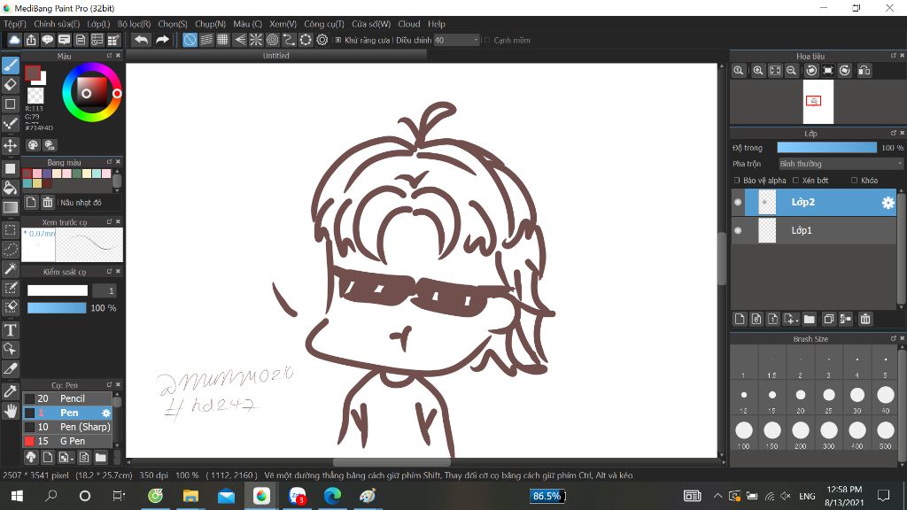Click the brush size input field showing 1

pyautogui.click(x=105, y=290)
